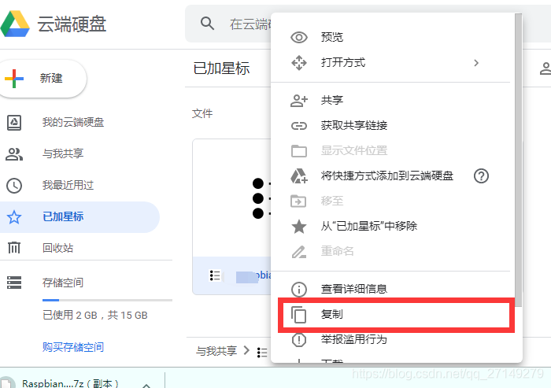
Task: Click the search magnifier icon
Action: coord(208,24)
